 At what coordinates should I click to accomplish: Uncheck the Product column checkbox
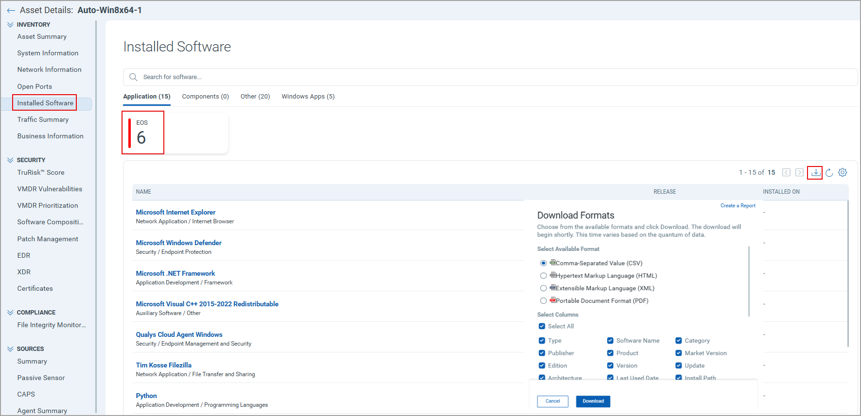coord(610,353)
